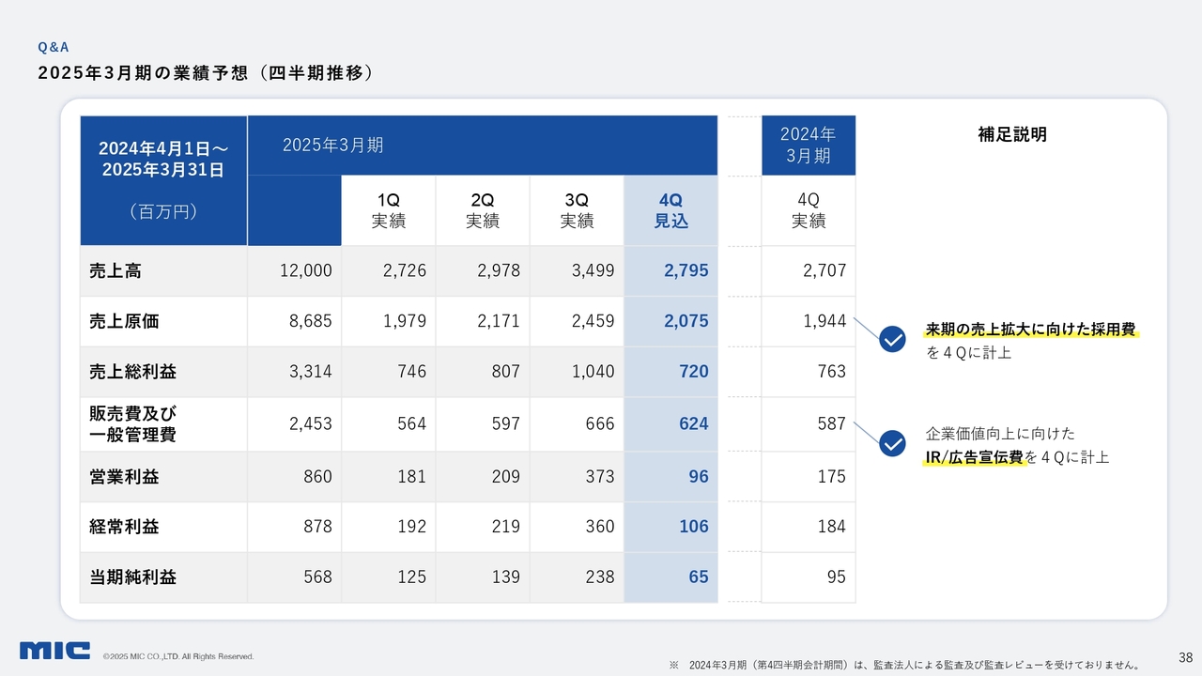The height and width of the screenshot is (676, 1202).
Task: Click the 3Q operating profit value 373
Action: point(599,477)
